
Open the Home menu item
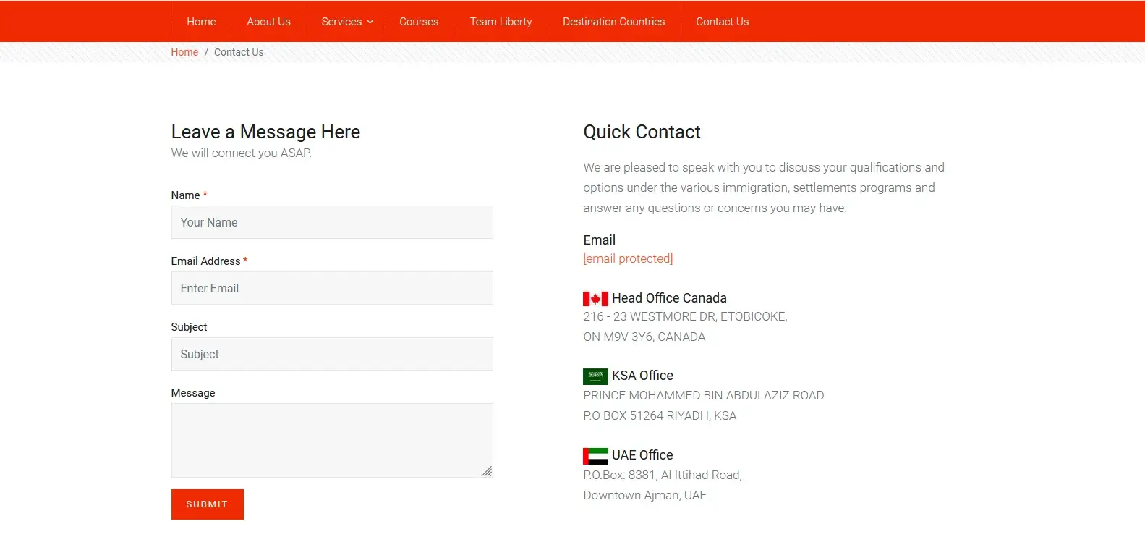pyautogui.click(x=201, y=22)
